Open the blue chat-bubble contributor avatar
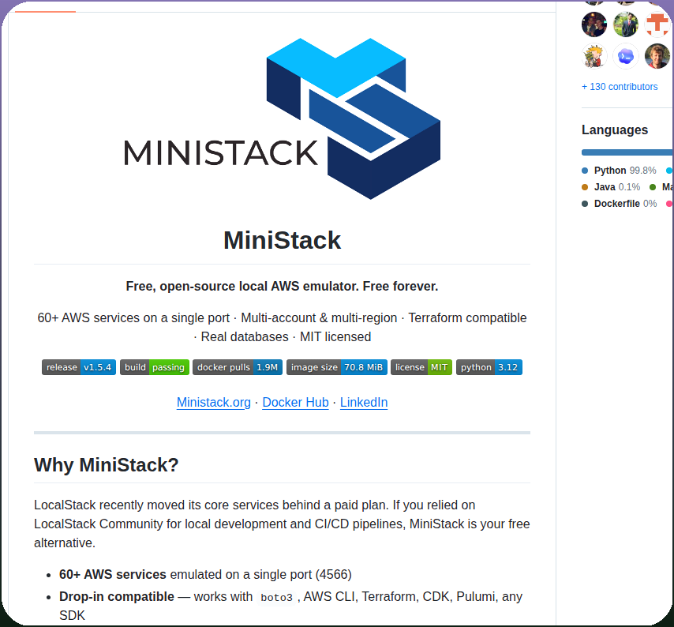Viewport: 674px width, 627px height. pos(625,56)
